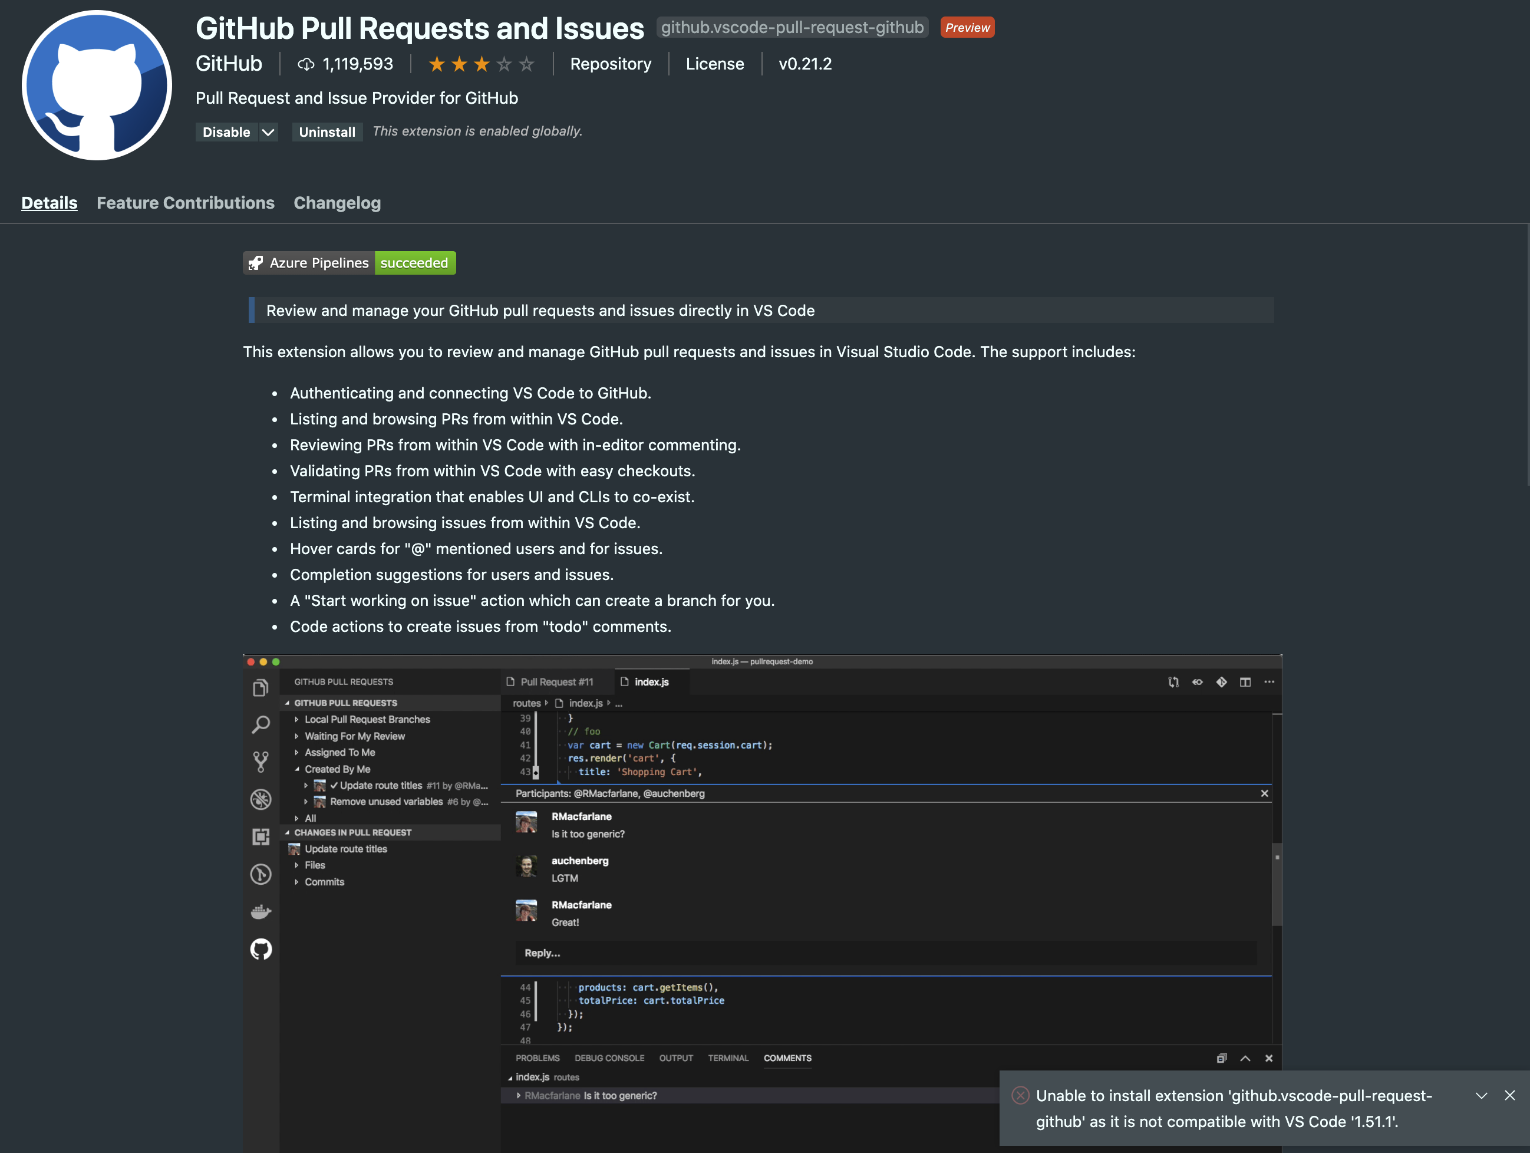Click 'Code actions to create issues' bullet

(481, 627)
